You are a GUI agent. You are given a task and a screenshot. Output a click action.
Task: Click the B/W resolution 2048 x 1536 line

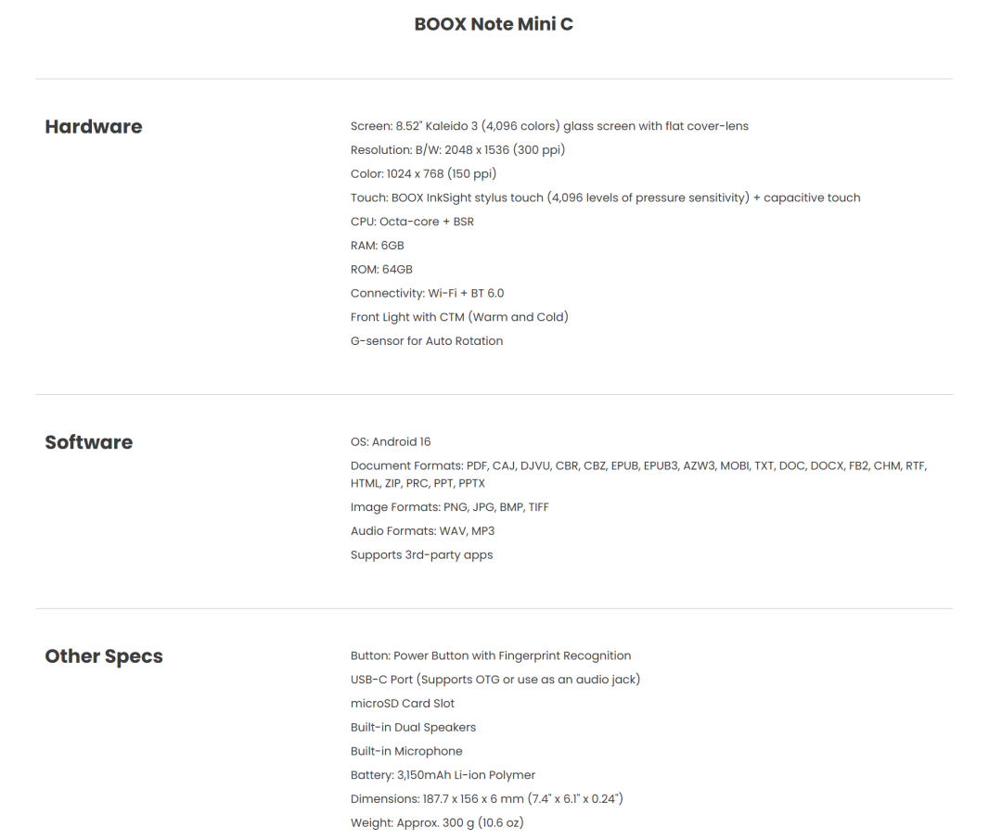pyautogui.click(x=457, y=150)
